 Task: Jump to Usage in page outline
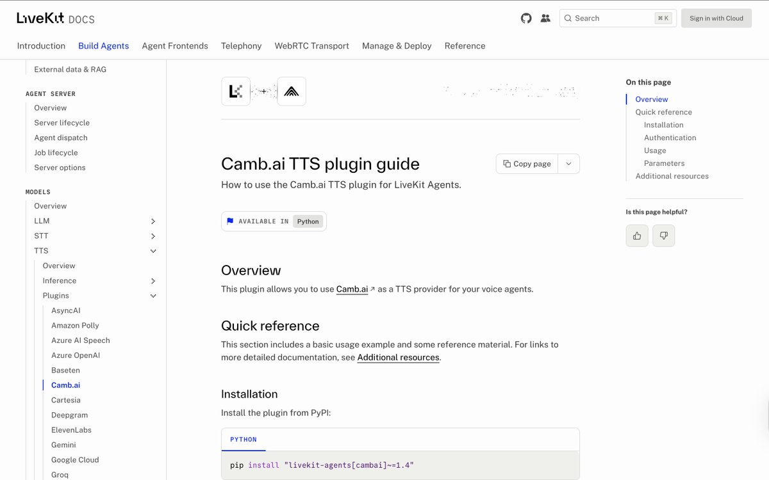point(655,150)
